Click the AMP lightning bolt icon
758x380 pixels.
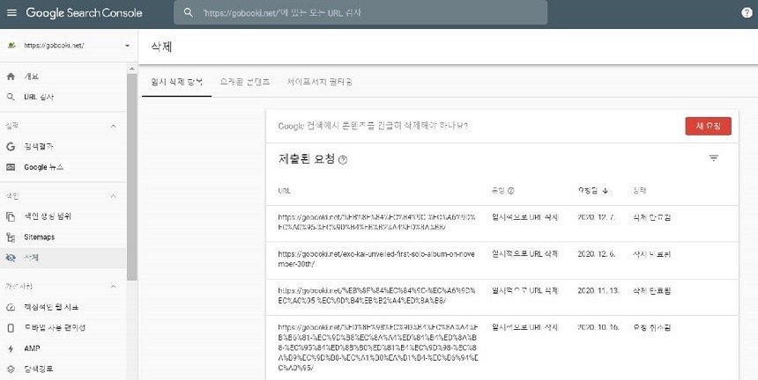11,348
